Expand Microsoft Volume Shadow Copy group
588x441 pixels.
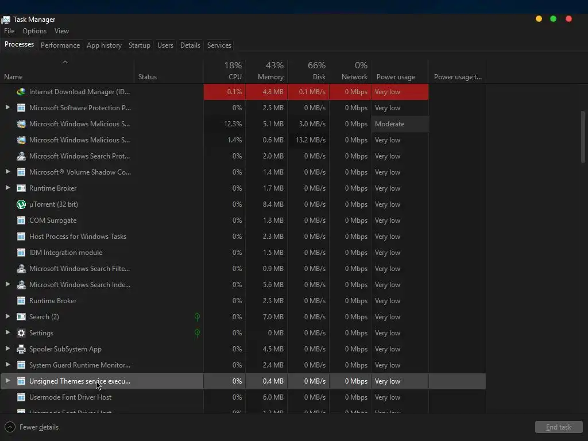(x=7, y=172)
